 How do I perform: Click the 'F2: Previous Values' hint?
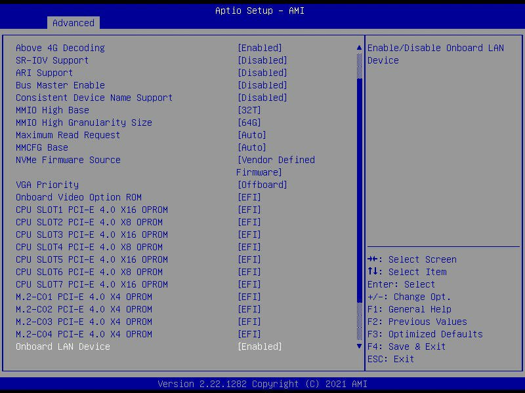[417, 322]
